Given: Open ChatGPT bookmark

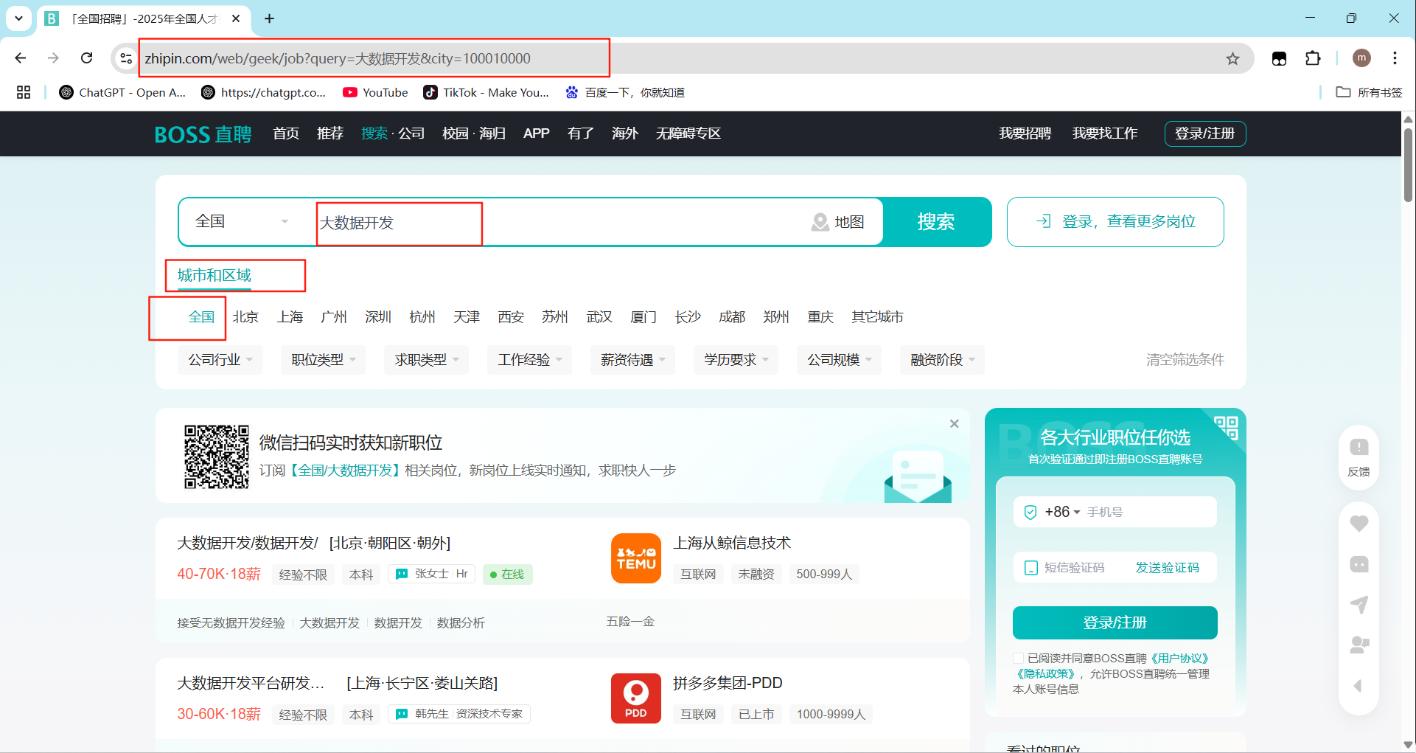Looking at the screenshot, I should pos(122,92).
